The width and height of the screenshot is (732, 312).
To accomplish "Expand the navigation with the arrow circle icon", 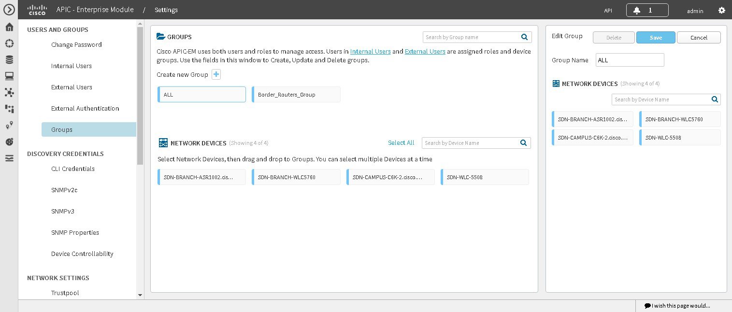I will coord(9,10).
